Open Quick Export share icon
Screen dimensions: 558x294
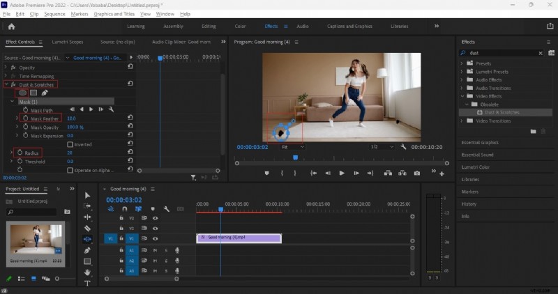coord(550,26)
